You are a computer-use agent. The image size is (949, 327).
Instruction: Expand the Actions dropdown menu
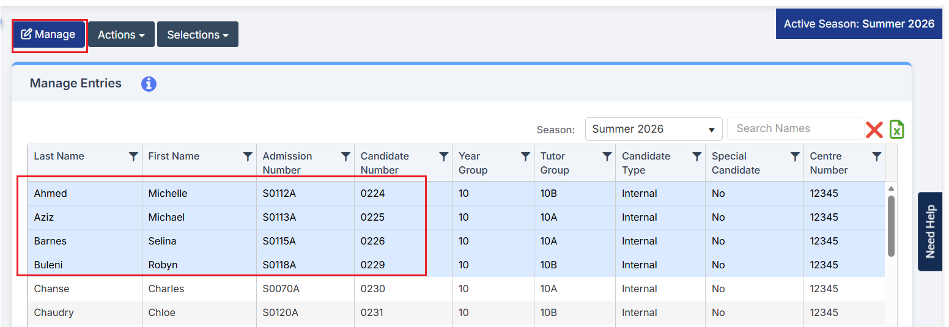tap(121, 35)
